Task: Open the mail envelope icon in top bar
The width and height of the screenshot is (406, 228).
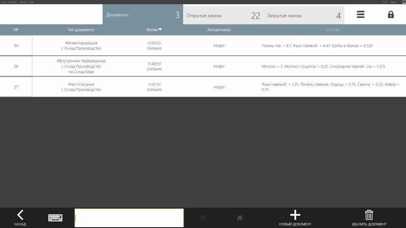Action: pyautogui.click(x=385, y=2)
